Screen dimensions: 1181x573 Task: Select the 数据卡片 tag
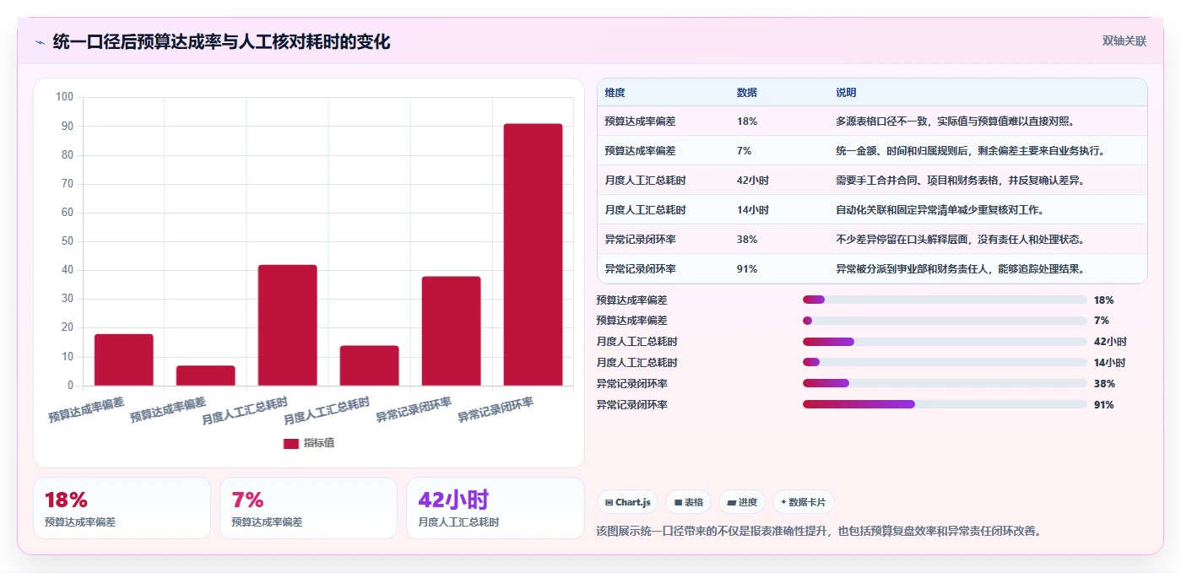803,502
